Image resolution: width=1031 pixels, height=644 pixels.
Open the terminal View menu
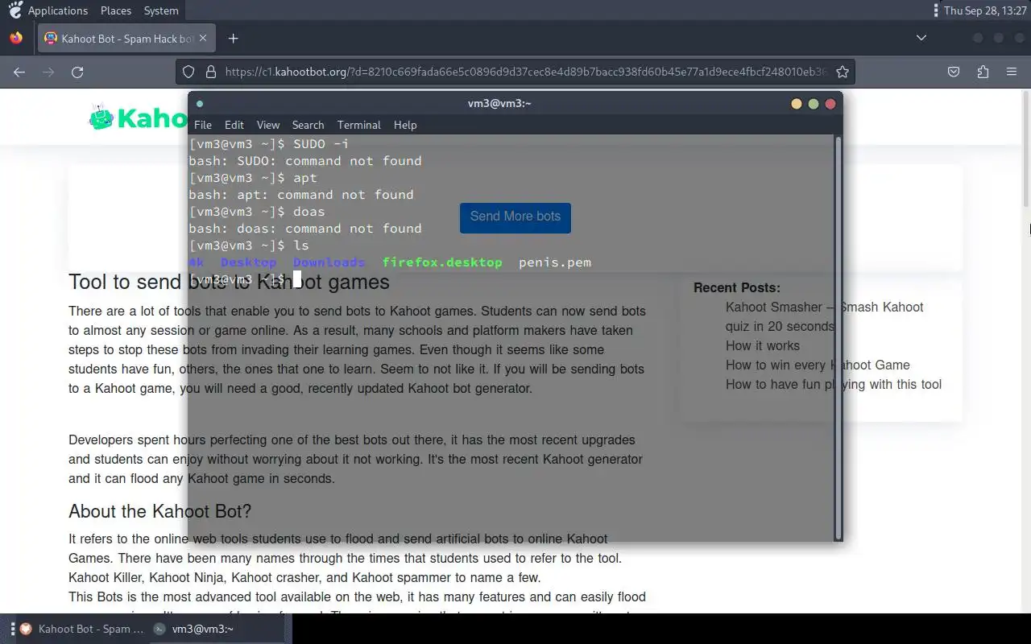[x=268, y=125]
